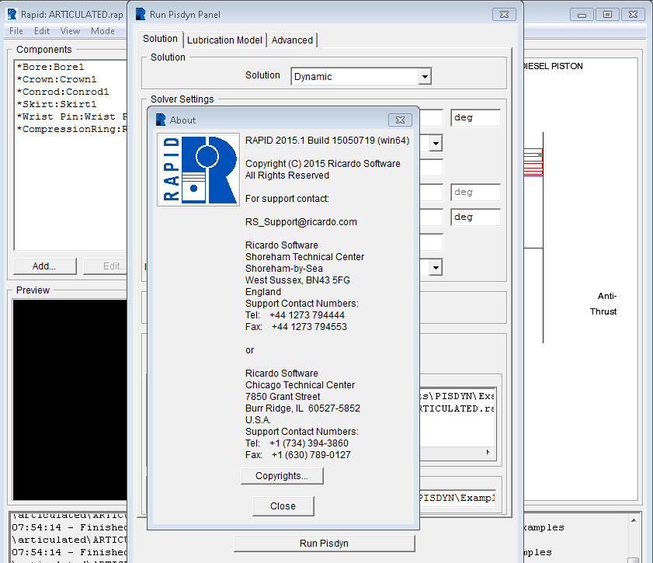The image size is (653, 563).
Task: Click the deg field below the greyed one
Action: [x=476, y=217]
